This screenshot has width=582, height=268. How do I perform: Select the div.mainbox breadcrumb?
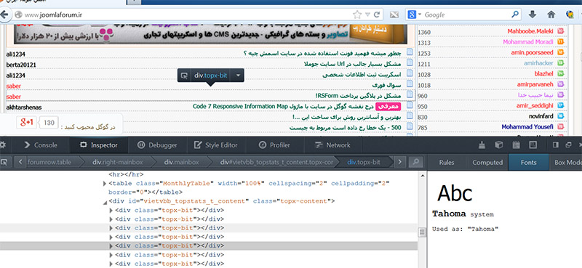pyautogui.click(x=182, y=162)
